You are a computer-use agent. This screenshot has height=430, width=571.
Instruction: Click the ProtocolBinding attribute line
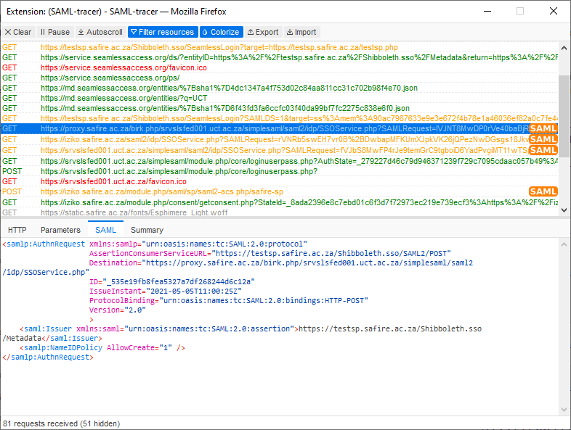click(229, 301)
